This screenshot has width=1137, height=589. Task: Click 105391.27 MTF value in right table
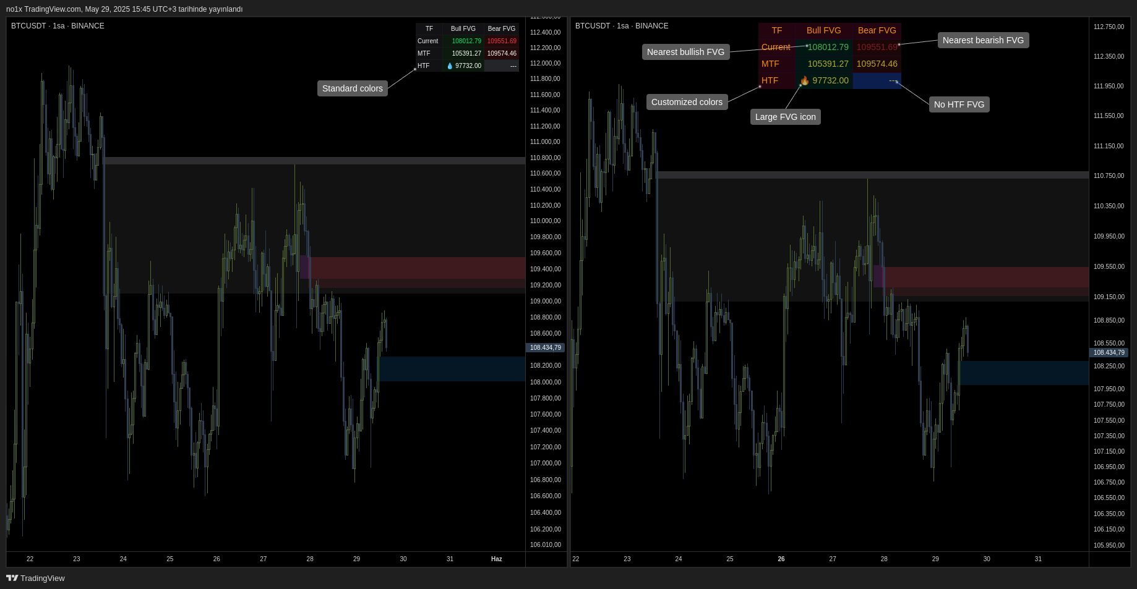[x=828, y=64]
